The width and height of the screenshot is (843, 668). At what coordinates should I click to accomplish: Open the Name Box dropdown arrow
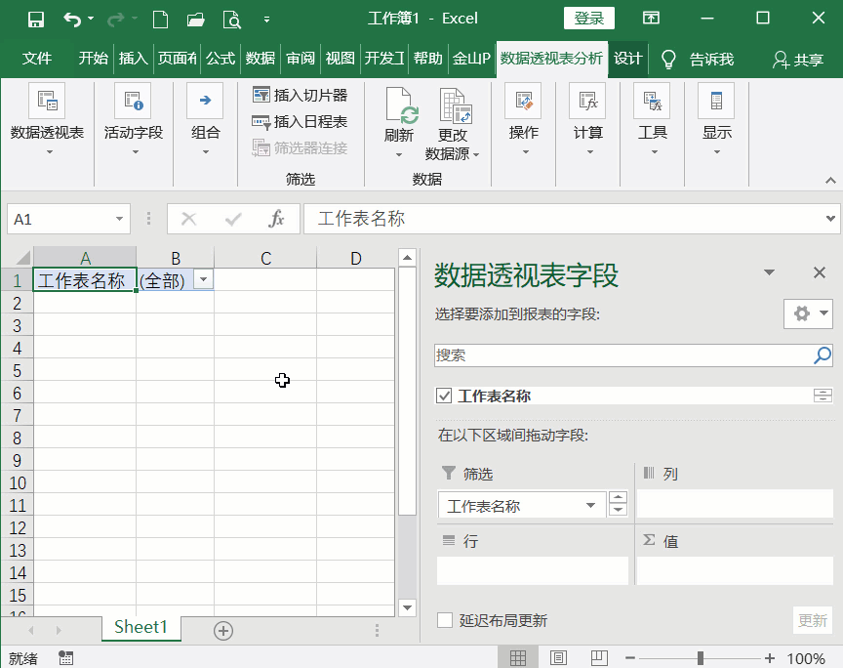[x=121, y=219]
